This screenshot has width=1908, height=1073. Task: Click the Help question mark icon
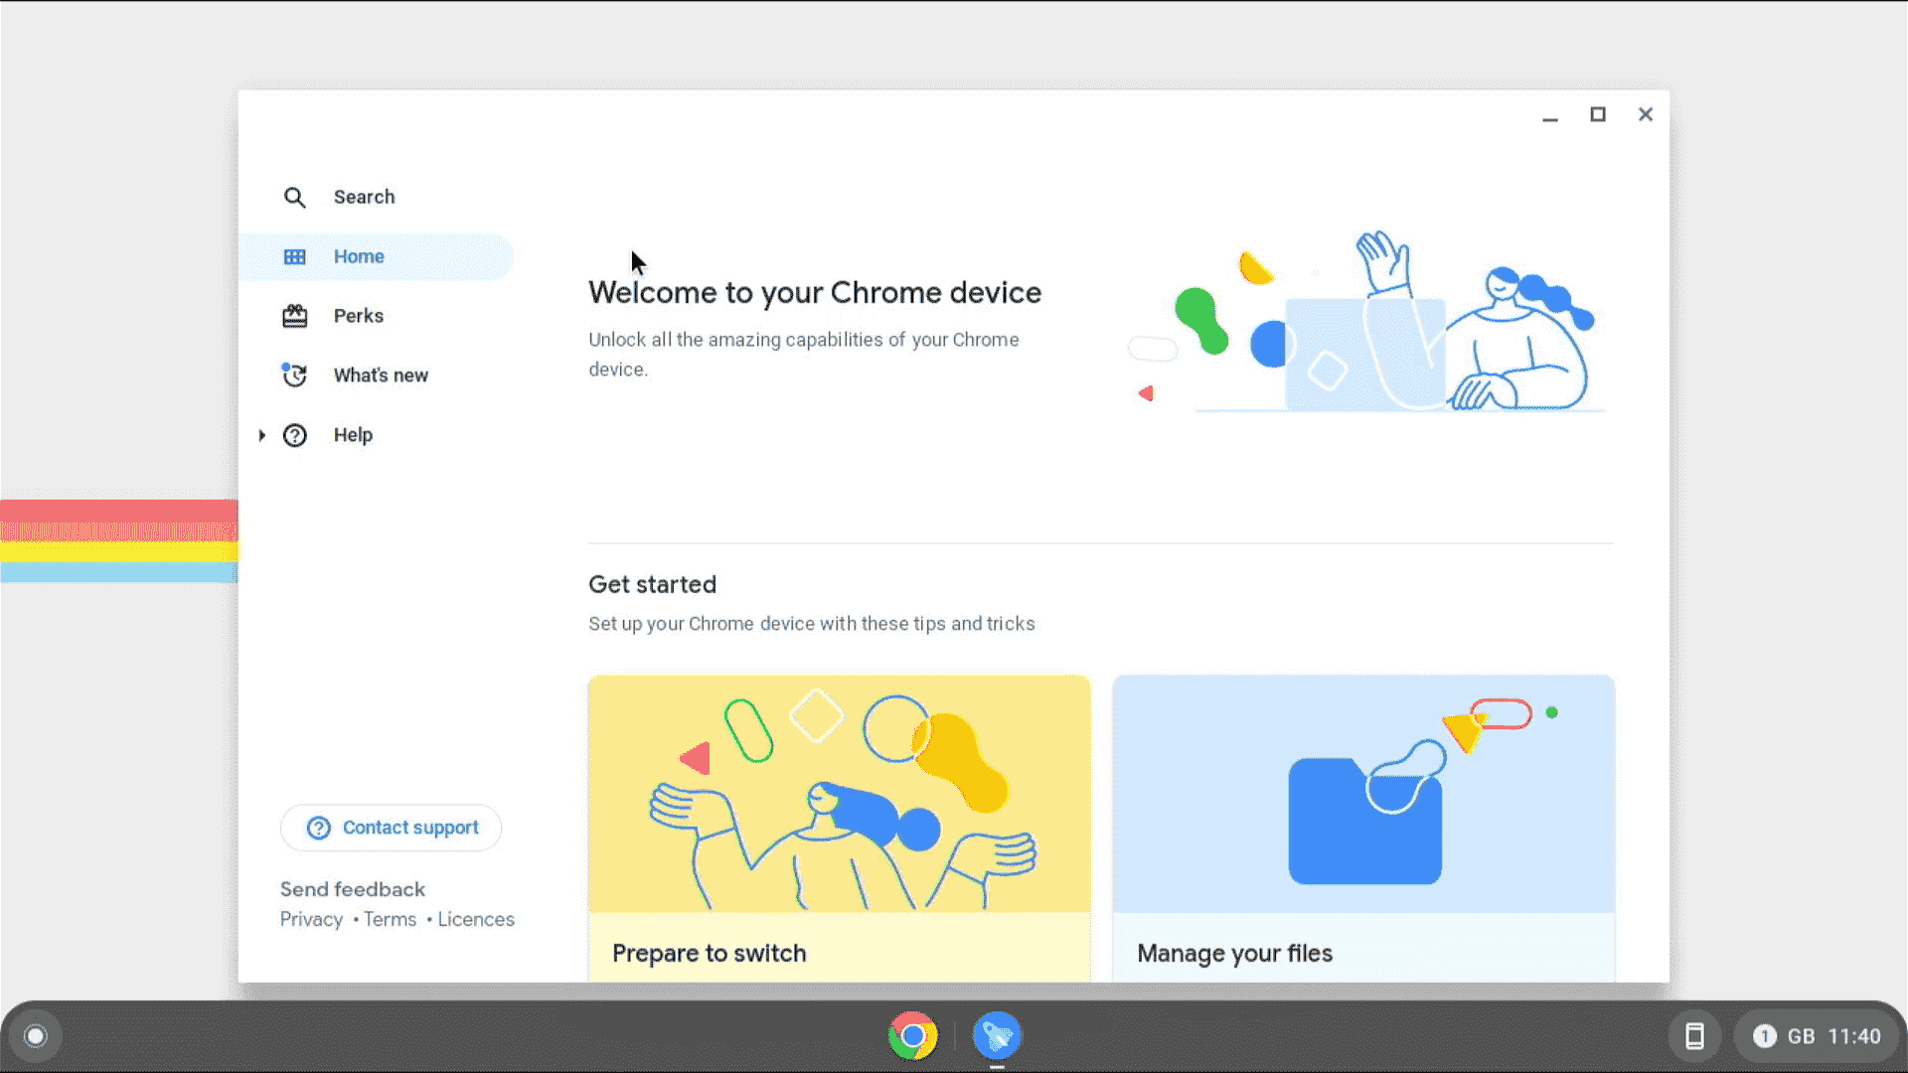pos(294,435)
